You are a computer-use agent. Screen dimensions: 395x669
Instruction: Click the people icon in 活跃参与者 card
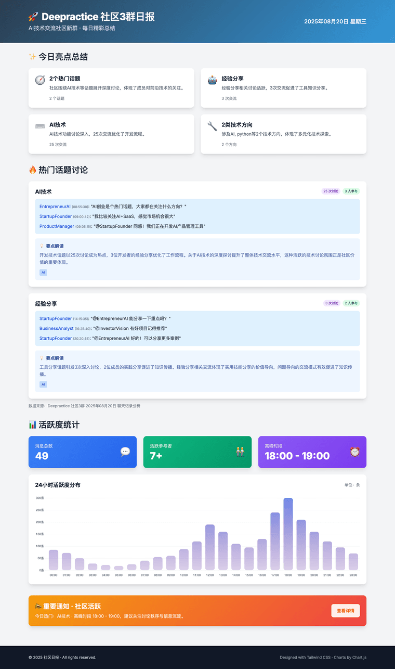point(240,452)
